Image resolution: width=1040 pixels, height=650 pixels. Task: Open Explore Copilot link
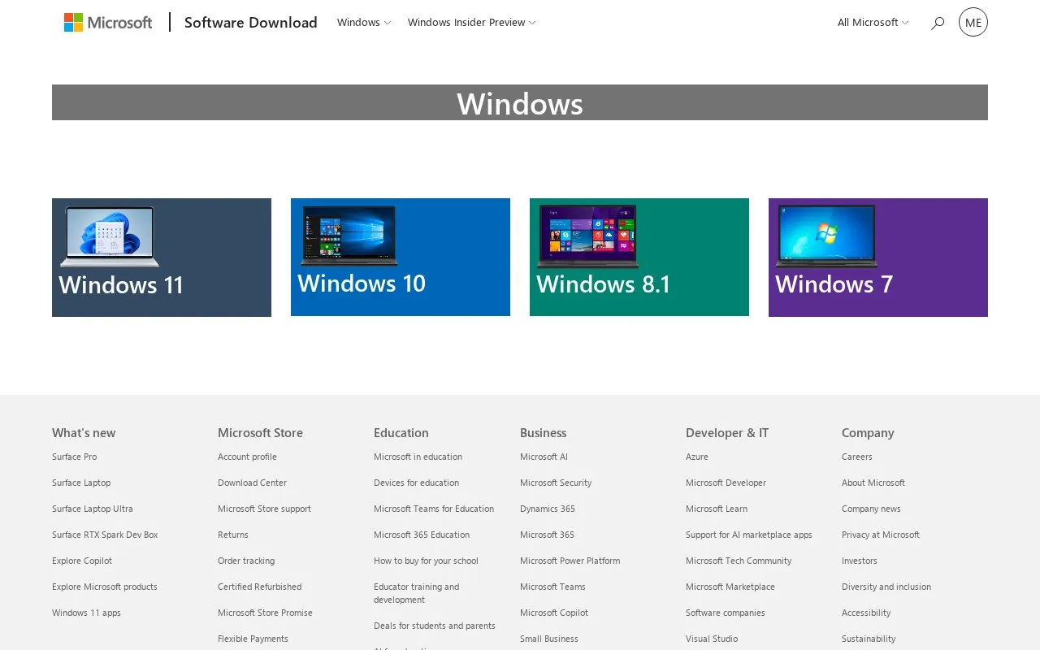click(x=82, y=561)
